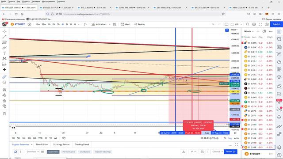Toggle percent scale on price axis

click(x=225, y=138)
